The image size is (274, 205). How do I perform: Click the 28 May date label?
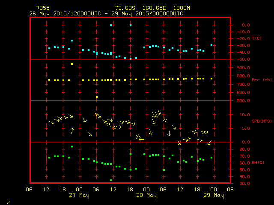(x=146, y=195)
